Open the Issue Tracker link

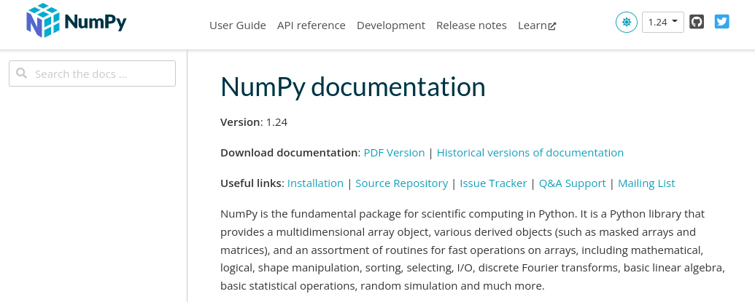click(493, 183)
